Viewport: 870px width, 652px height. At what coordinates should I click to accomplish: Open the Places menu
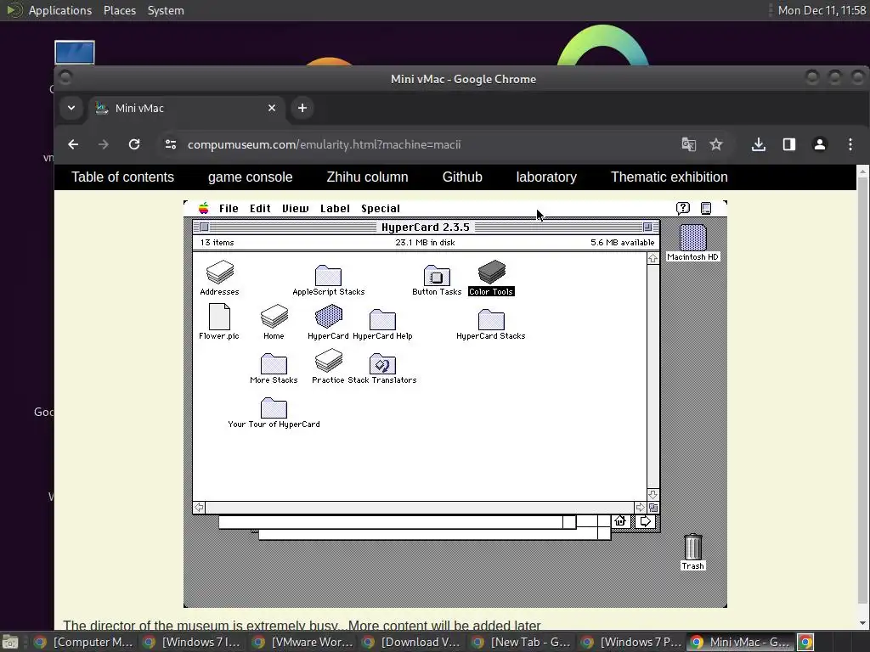pyautogui.click(x=120, y=10)
